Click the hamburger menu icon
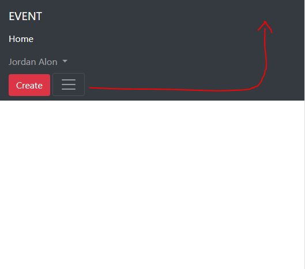 click(x=69, y=84)
